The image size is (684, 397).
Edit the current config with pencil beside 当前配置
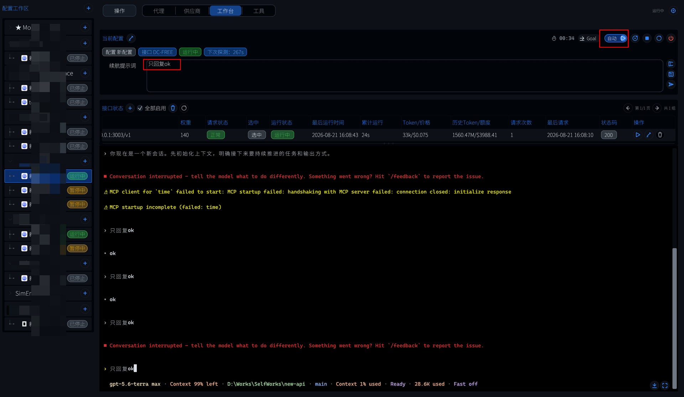(131, 38)
